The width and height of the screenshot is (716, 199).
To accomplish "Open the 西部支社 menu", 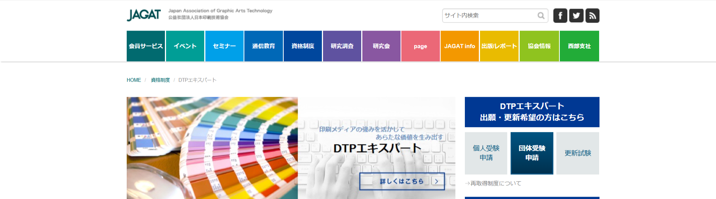I will click(579, 46).
